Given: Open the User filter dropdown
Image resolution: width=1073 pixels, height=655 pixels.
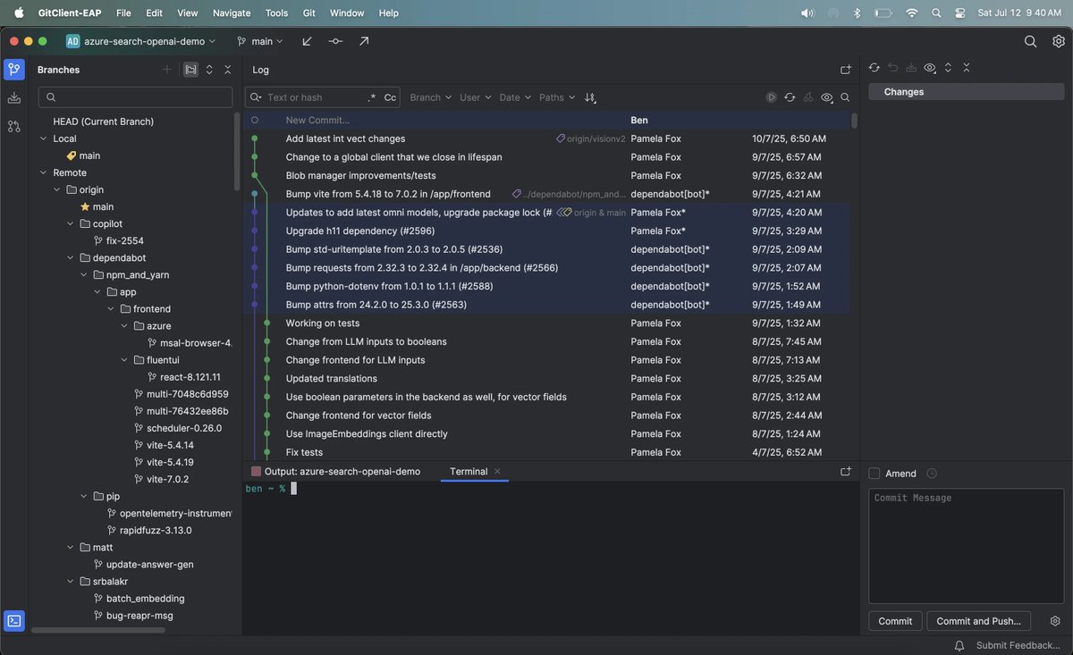Looking at the screenshot, I should (x=475, y=97).
